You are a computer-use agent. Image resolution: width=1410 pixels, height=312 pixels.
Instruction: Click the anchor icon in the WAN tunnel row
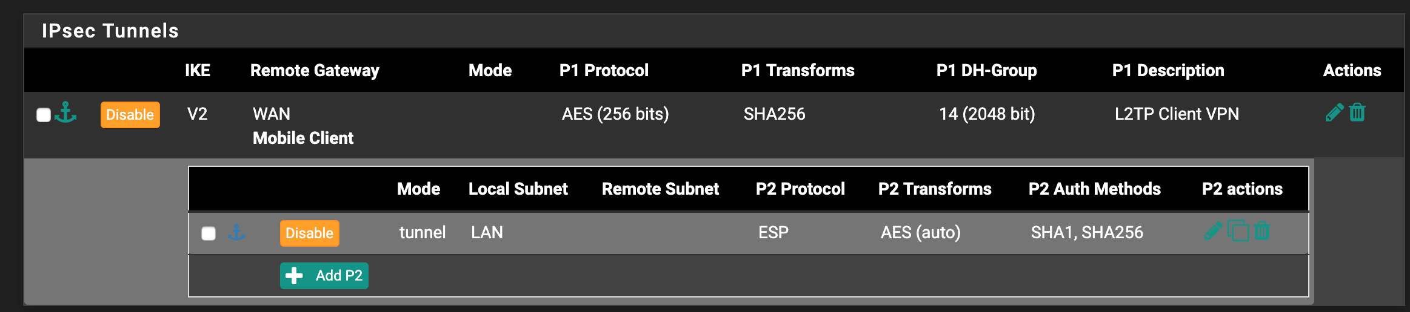click(x=65, y=112)
